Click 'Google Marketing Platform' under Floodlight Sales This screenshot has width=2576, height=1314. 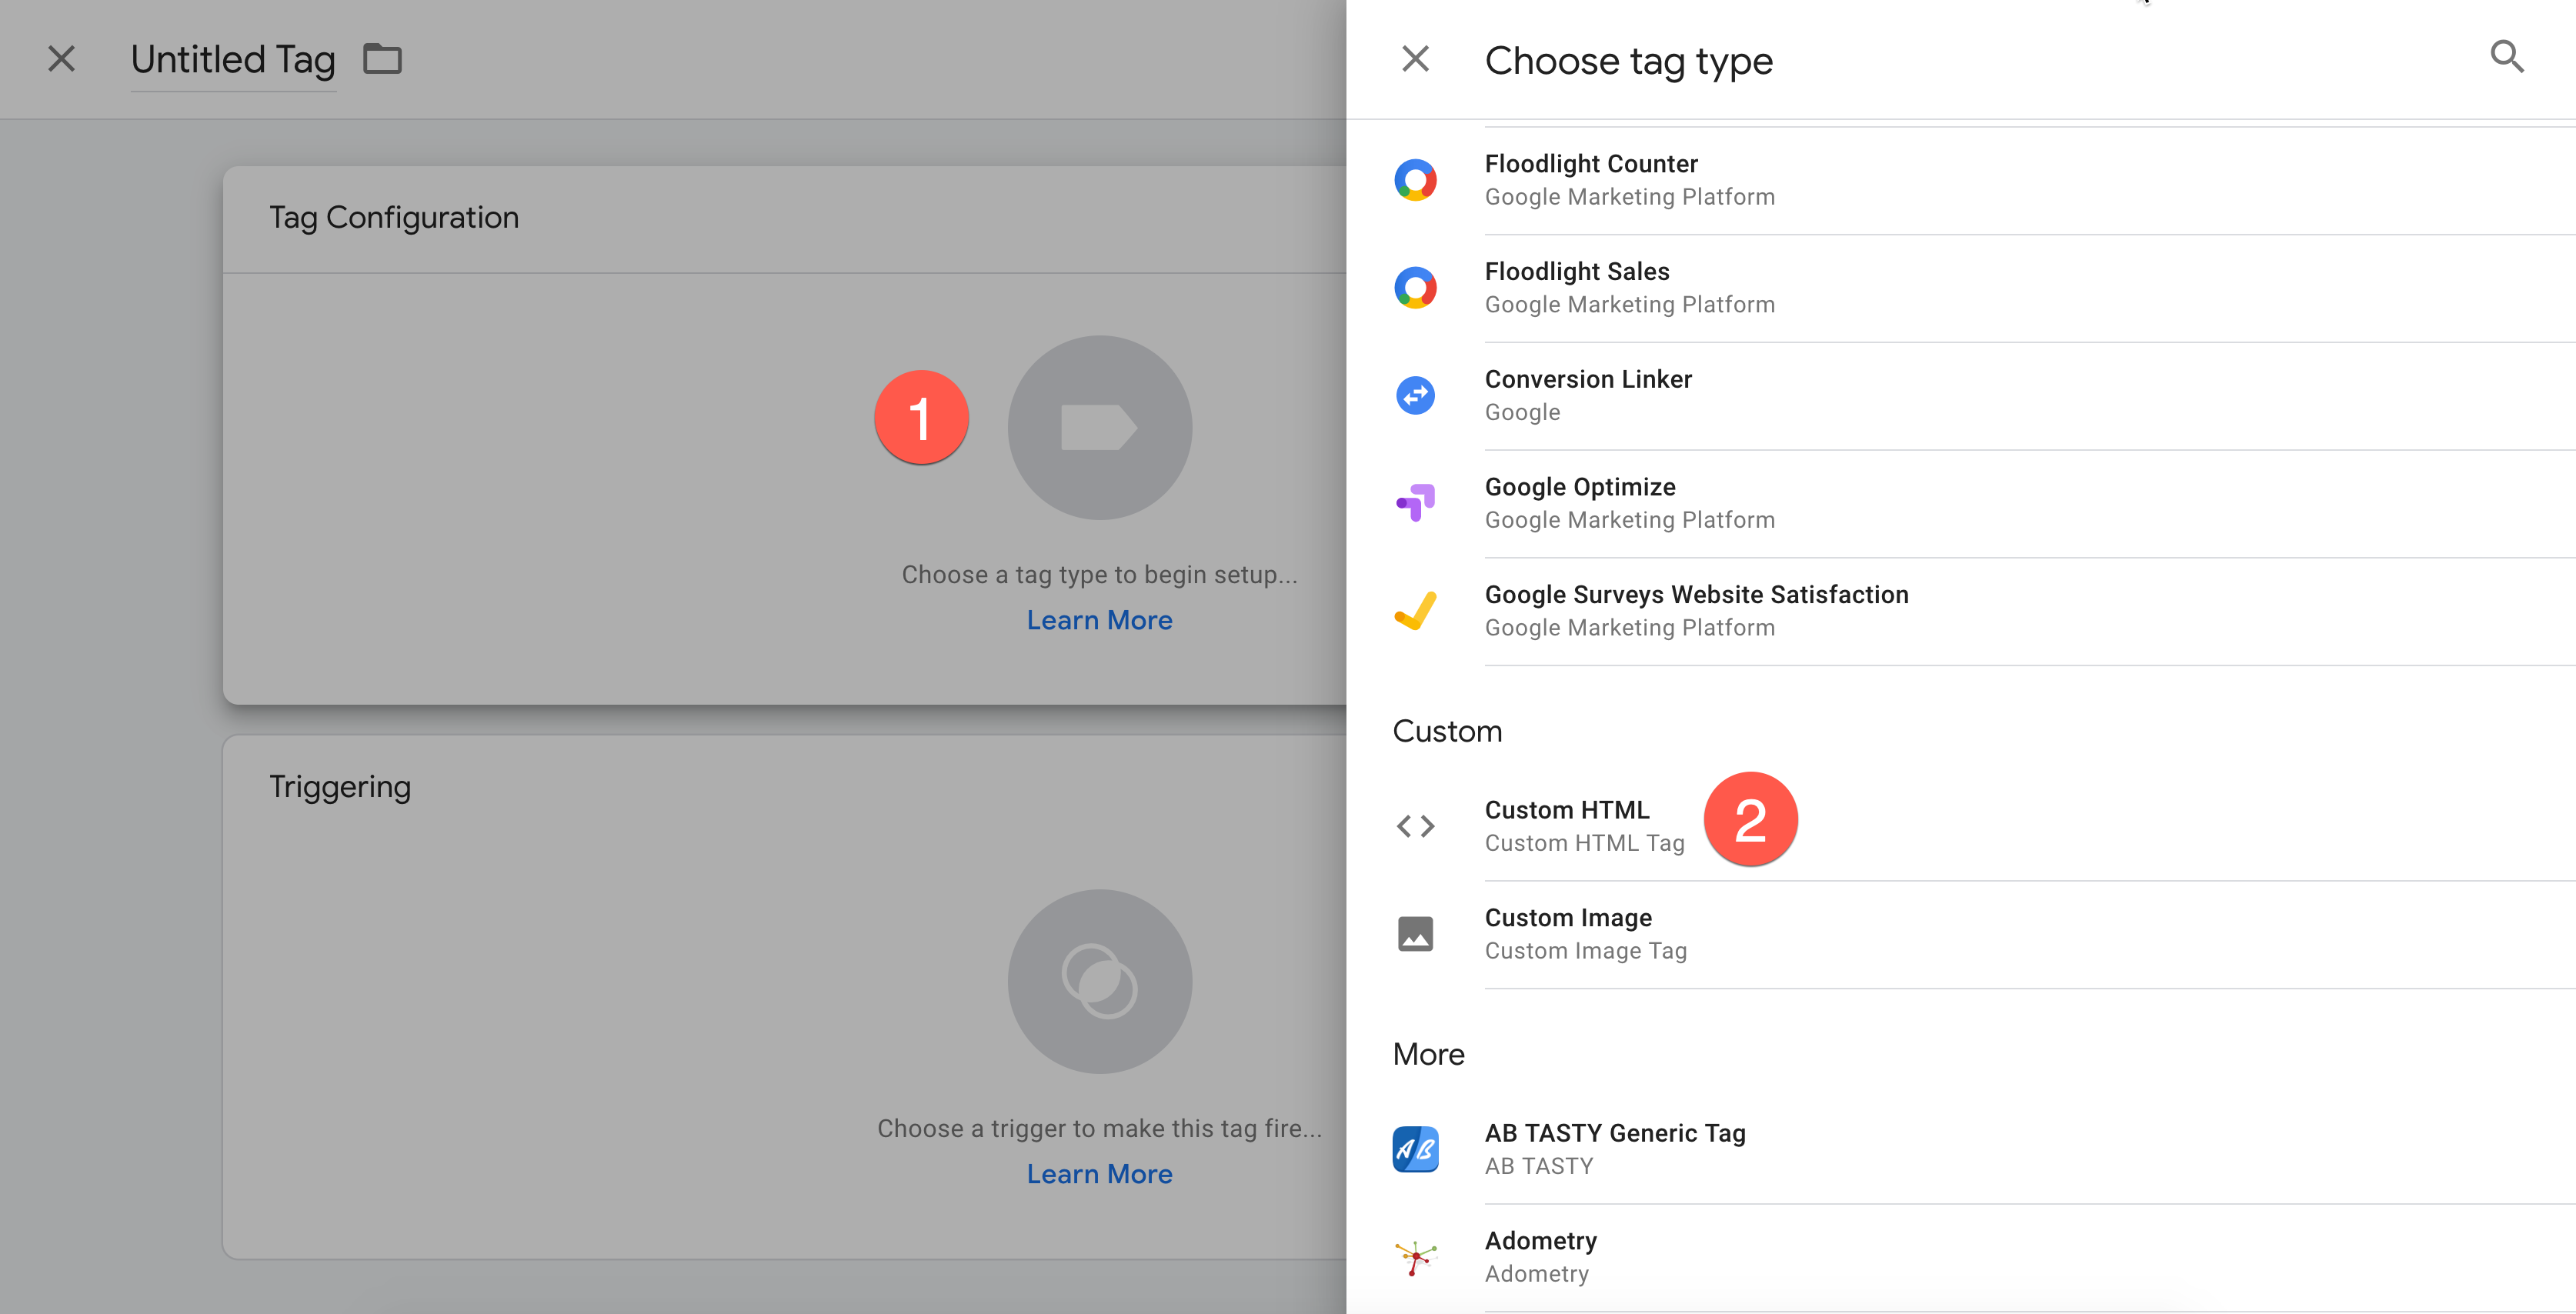click(1630, 305)
